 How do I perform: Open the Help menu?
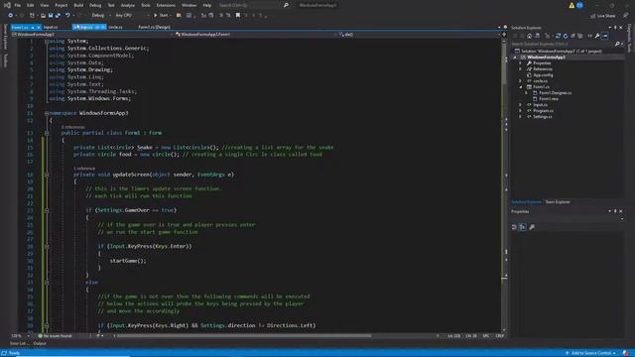coord(207,5)
